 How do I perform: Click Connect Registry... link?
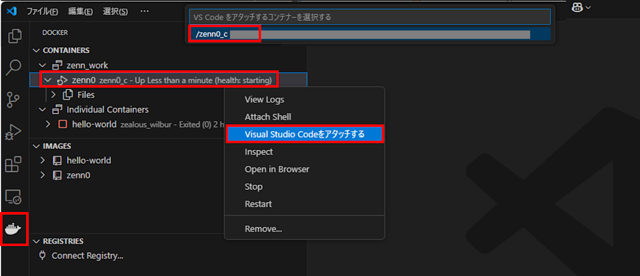(x=87, y=256)
